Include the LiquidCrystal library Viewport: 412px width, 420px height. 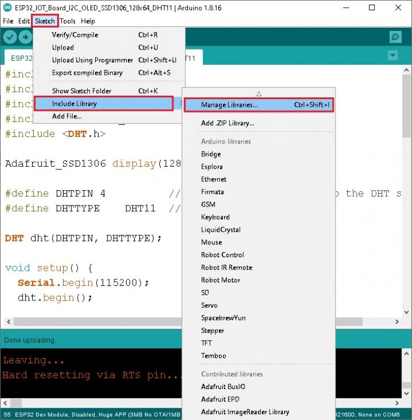(x=221, y=230)
